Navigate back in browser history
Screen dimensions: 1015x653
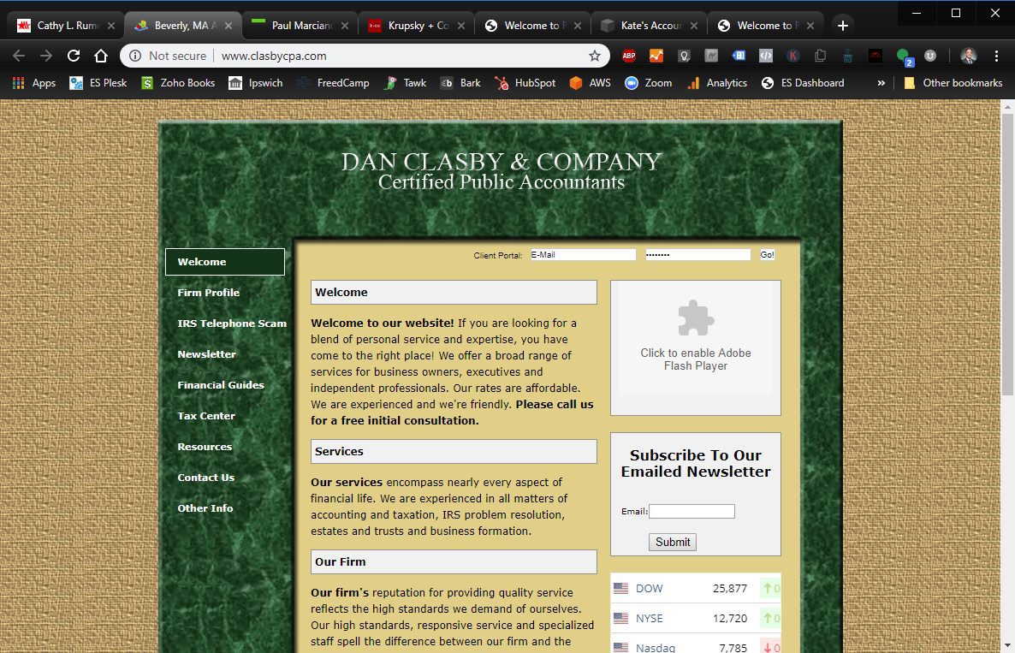[20, 56]
